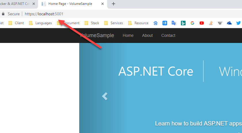Open the Google Translate bookmark
Image resolution: width=242 pixels, height=133 pixels.
[174, 23]
